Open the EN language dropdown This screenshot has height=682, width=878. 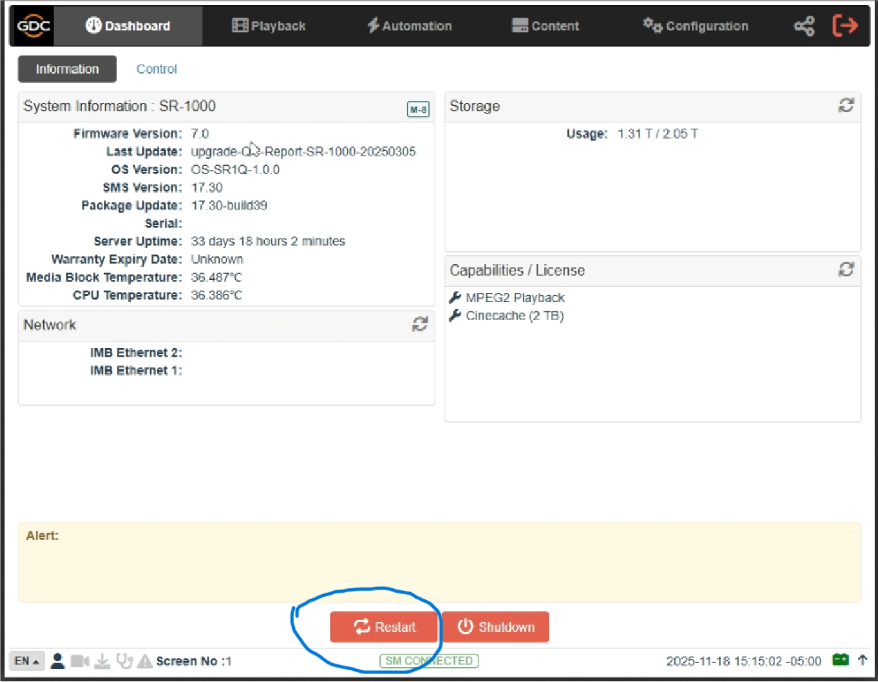(27, 661)
